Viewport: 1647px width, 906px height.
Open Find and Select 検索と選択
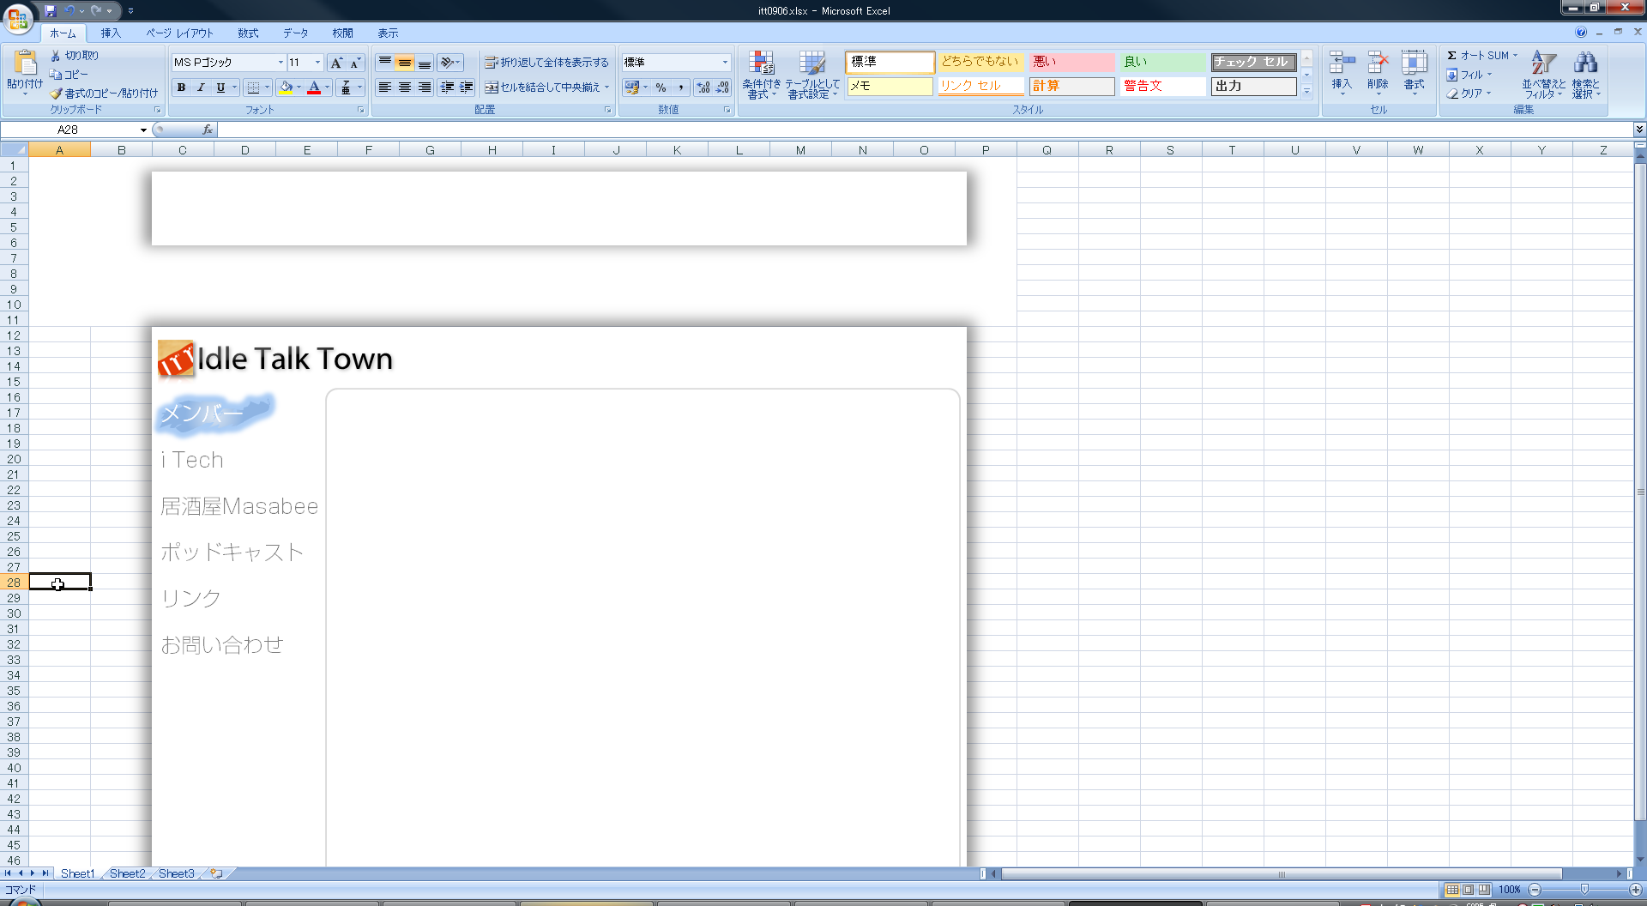1585,75
